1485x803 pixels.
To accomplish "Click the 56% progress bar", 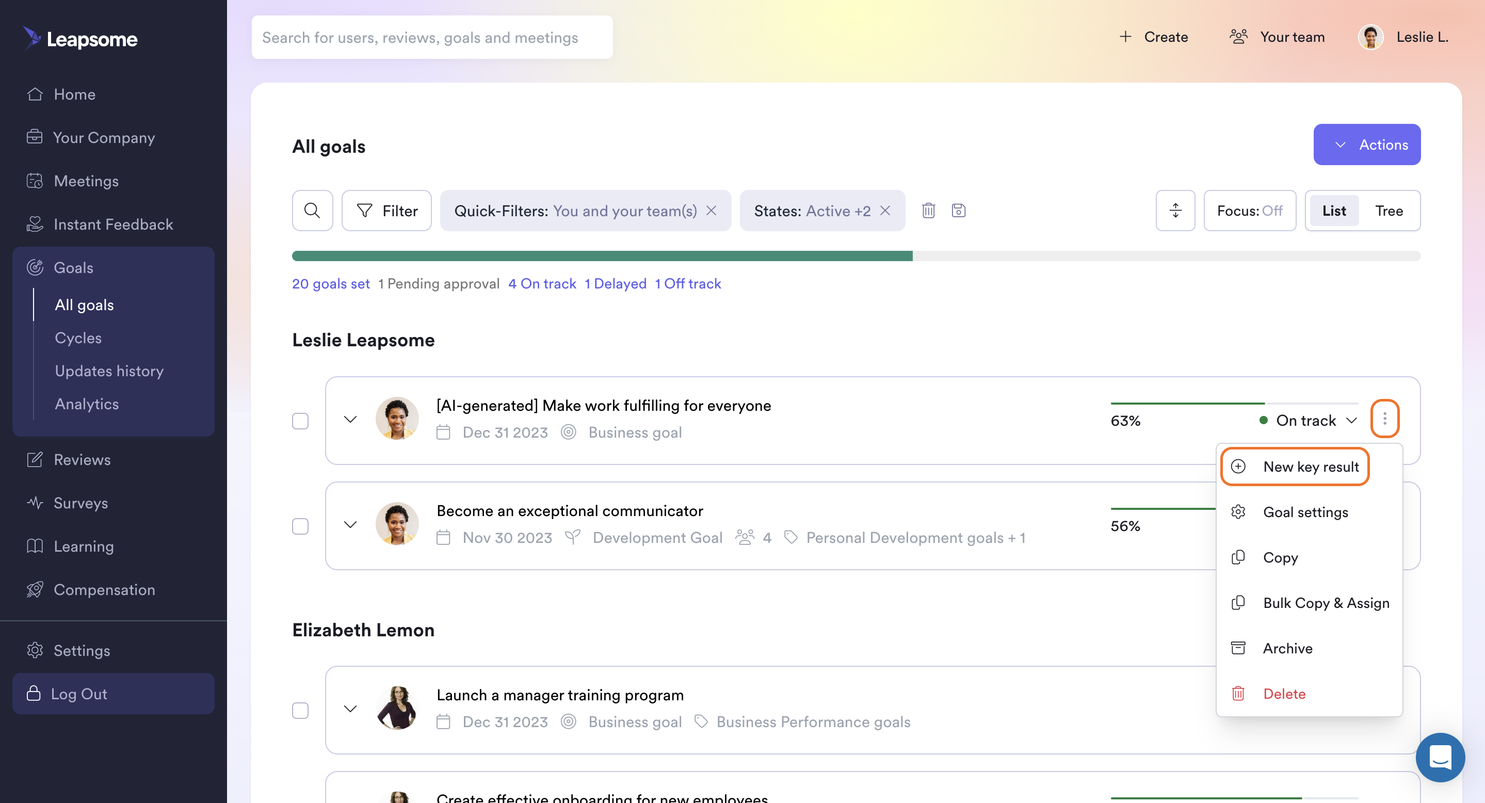I will coord(1164,508).
